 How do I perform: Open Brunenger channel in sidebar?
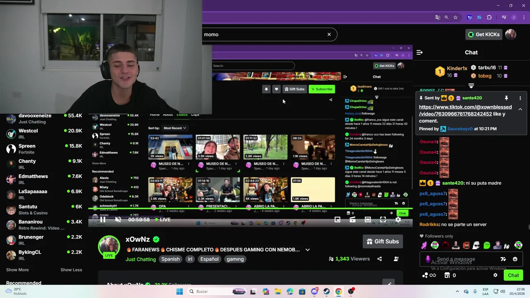click(x=44, y=240)
